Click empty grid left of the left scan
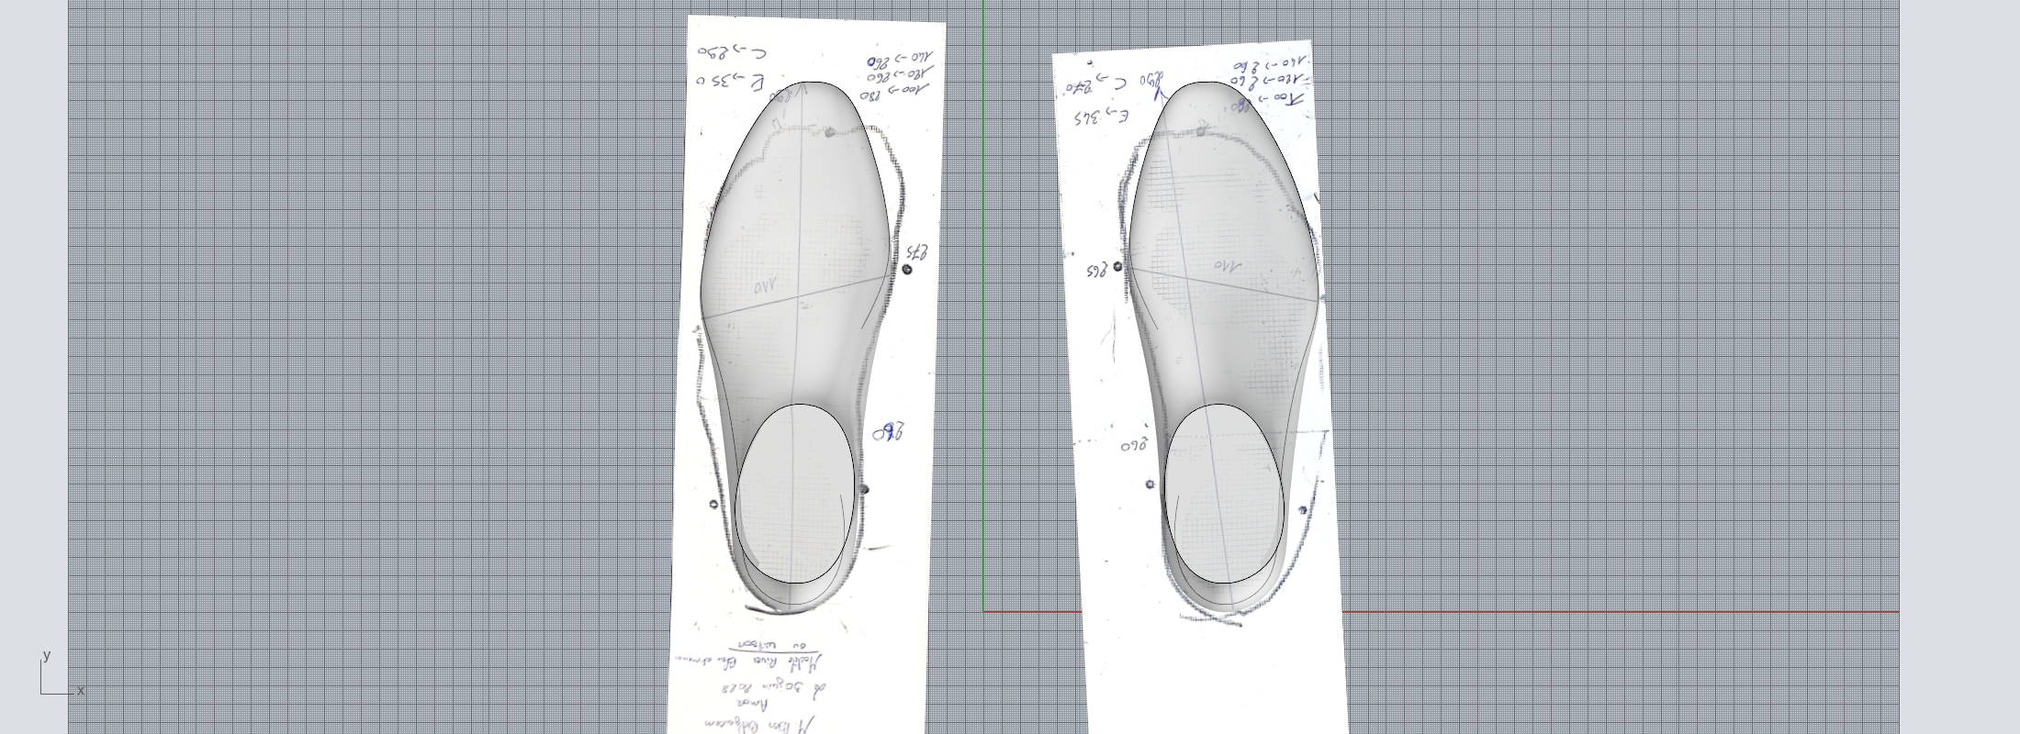This screenshot has width=2020, height=734. click(367, 367)
